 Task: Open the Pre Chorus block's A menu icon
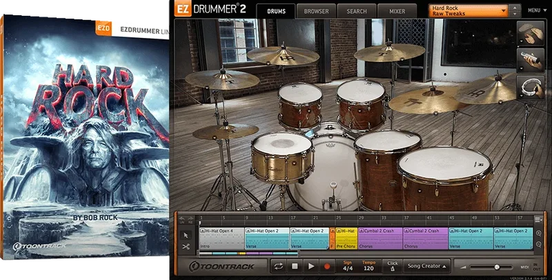[338, 231]
